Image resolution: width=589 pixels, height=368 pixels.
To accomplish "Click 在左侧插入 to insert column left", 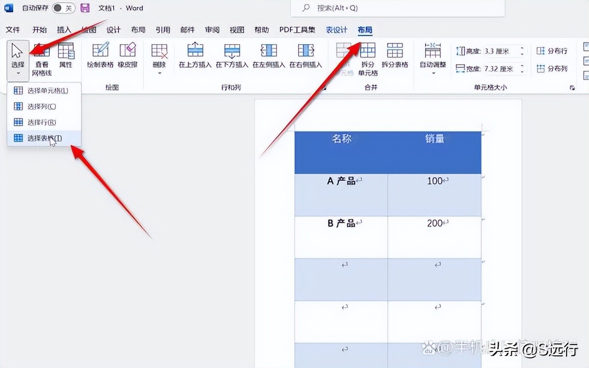I will [269, 56].
